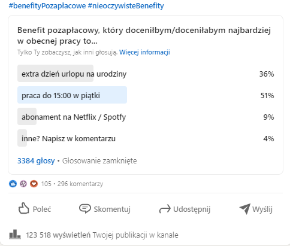Open the 105 reactions count
Image resolution: width=290 pixels, height=246 pixels.
point(46,184)
